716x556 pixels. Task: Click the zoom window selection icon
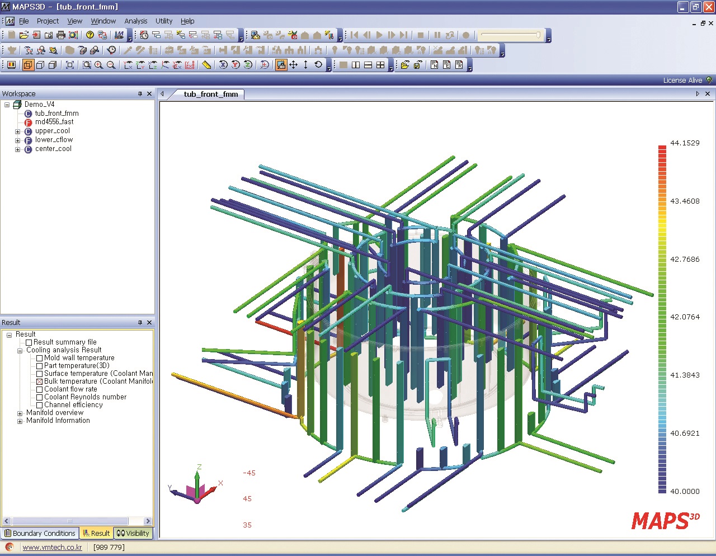(x=87, y=65)
